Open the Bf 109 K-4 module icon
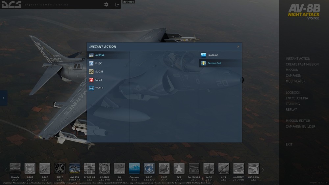This screenshot has height=185, width=329. [89, 169]
